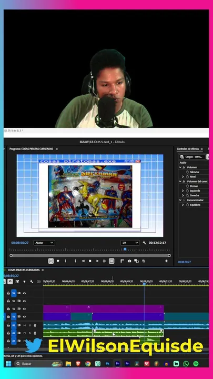Target the A2 track header

pos(14,333)
